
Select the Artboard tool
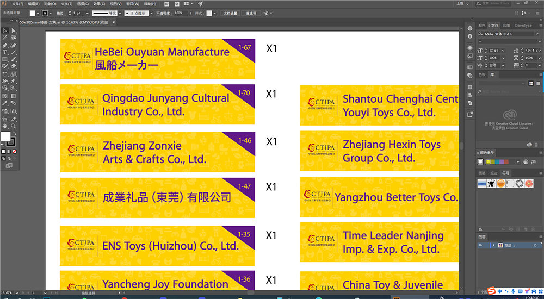(5, 119)
